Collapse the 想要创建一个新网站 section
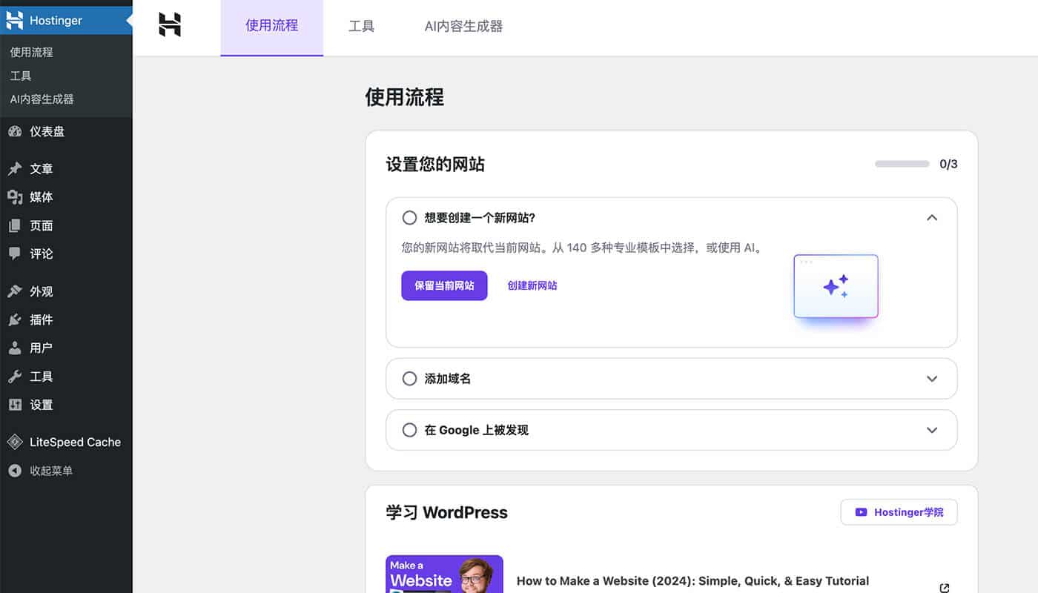Screen dimensions: 1038x593 (932, 217)
